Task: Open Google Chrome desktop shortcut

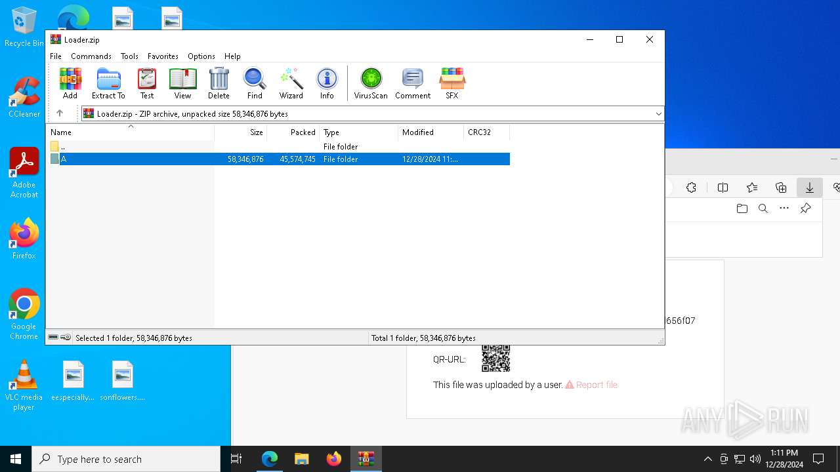Action: click(24, 314)
